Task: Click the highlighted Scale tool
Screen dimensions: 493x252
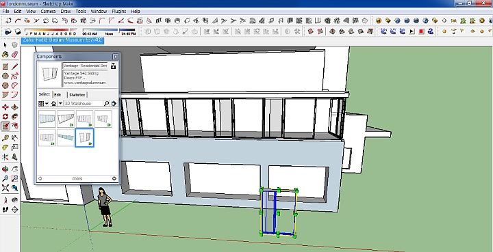Action: click(x=5, y=126)
